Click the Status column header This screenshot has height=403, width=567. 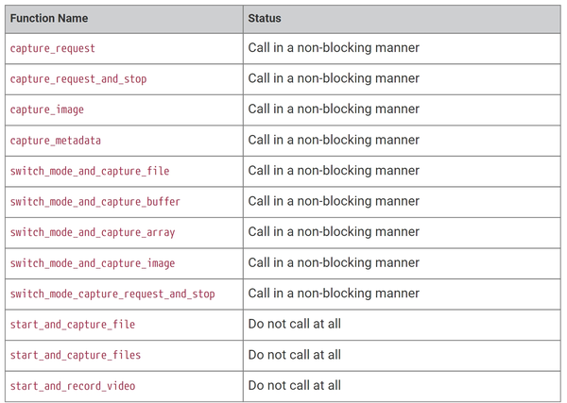264,18
